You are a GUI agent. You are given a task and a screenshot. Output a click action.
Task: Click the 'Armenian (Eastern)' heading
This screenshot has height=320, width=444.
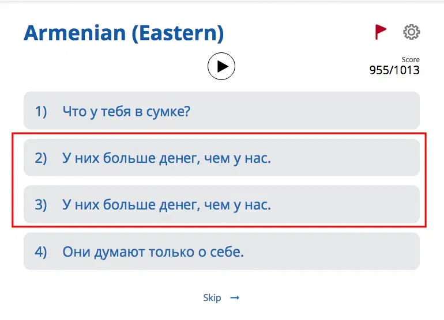pyautogui.click(x=123, y=33)
